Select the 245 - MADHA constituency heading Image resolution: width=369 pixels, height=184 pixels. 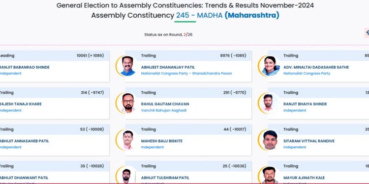point(199,16)
